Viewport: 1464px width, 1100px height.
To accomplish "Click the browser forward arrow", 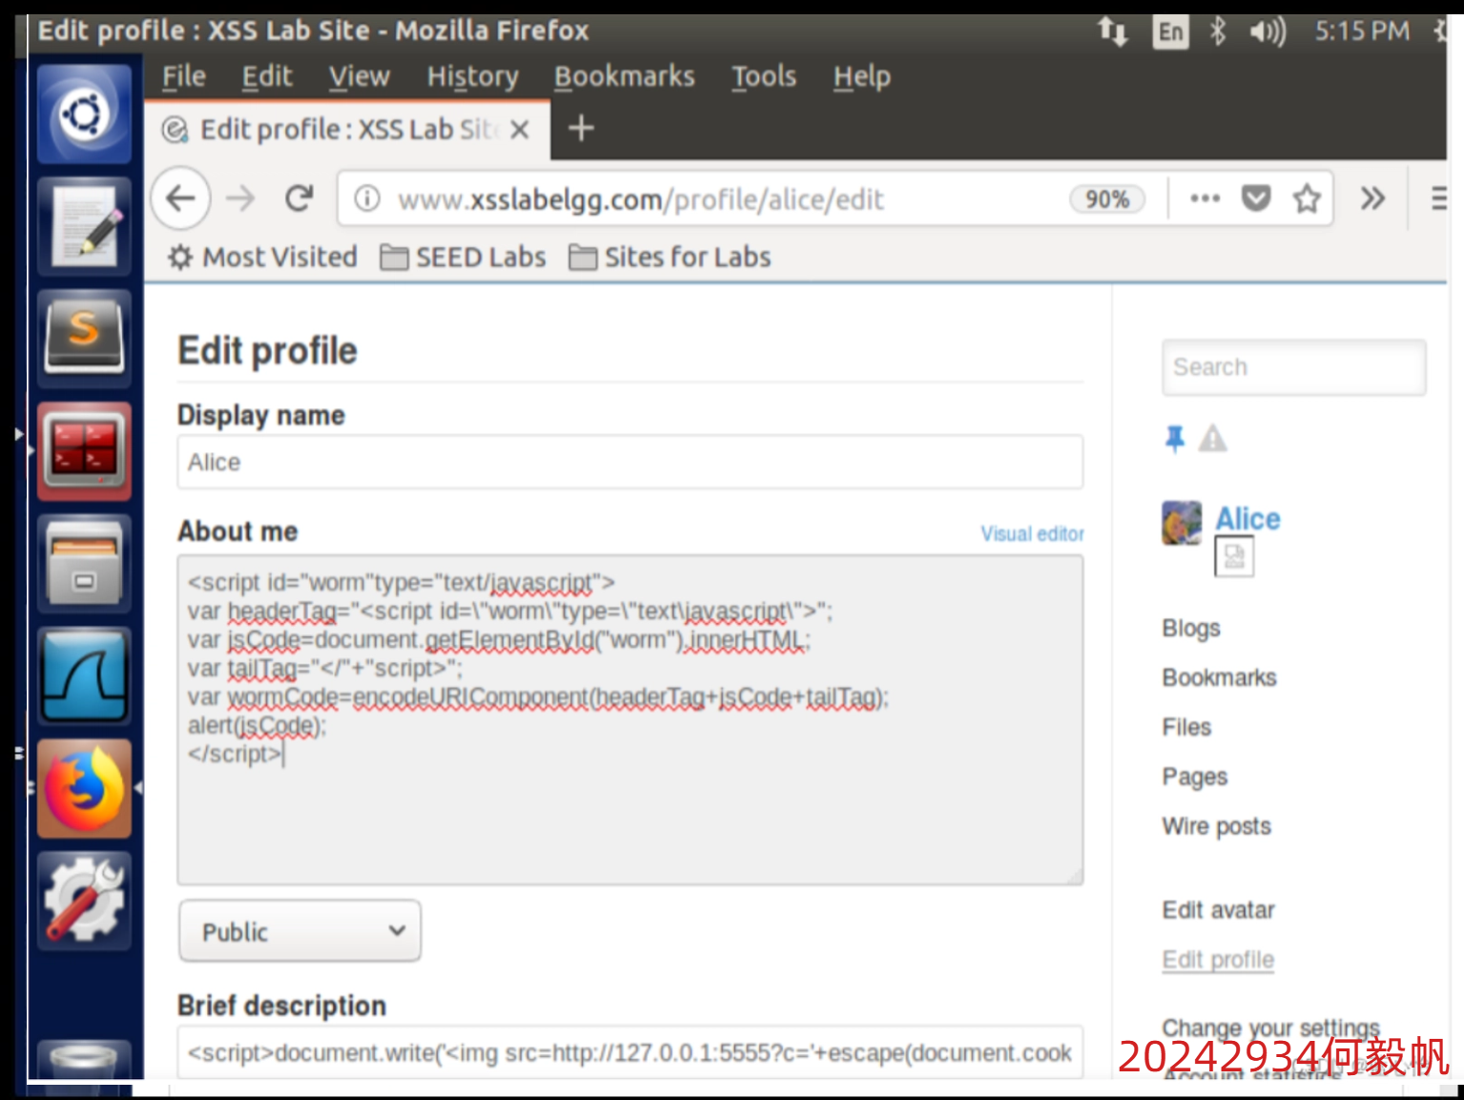I will [240, 198].
